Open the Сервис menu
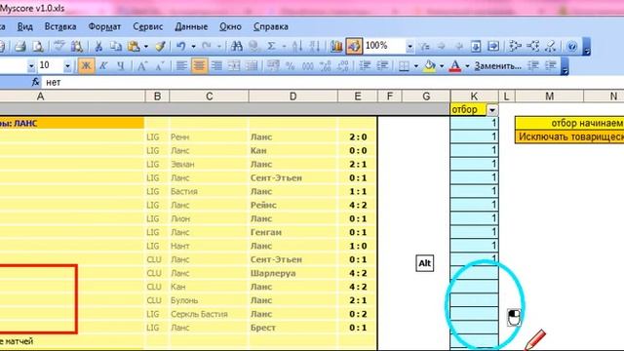The height and width of the screenshot is (351, 624). coord(147,26)
